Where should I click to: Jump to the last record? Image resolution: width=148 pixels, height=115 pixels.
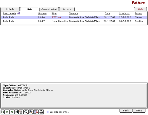click(17, 112)
